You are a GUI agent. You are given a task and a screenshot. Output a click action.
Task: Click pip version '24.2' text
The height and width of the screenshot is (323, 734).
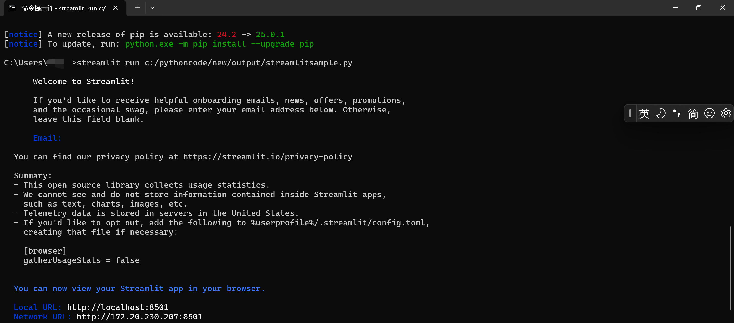pos(227,35)
